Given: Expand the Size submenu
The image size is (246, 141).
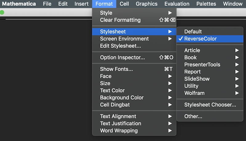Looking at the screenshot, I should (x=134, y=83).
